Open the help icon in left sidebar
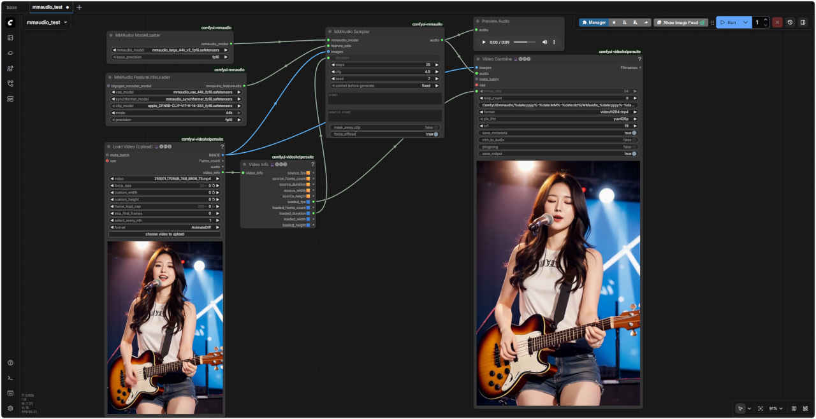This screenshot has height=419, width=816. point(10,362)
